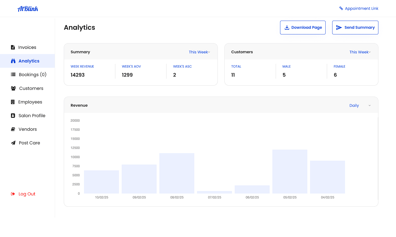Click the AtBlink logo
The image size is (396, 237).
click(x=28, y=9)
